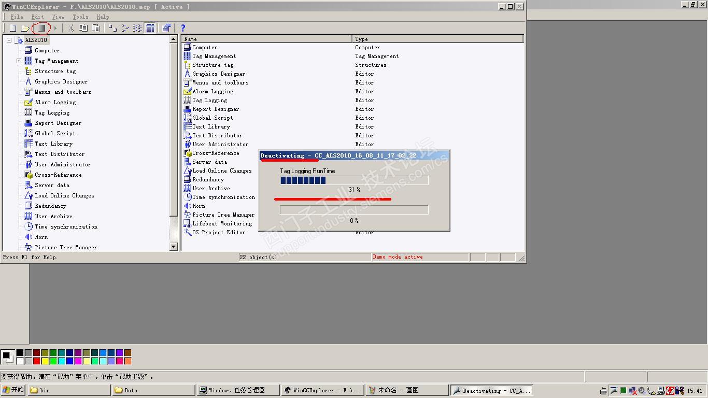This screenshot has width=708, height=398.
Task: Click the Copy toolbar icon
Action: click(83, 28)
